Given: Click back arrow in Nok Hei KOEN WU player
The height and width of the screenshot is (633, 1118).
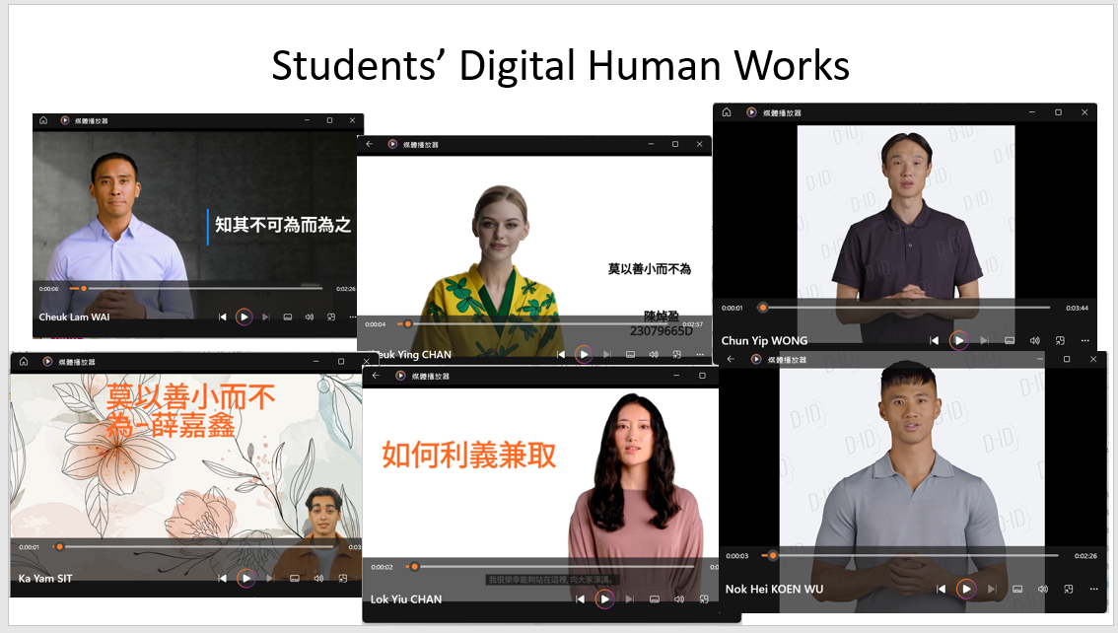Looking at the screenshot, I should coord(731,360).
